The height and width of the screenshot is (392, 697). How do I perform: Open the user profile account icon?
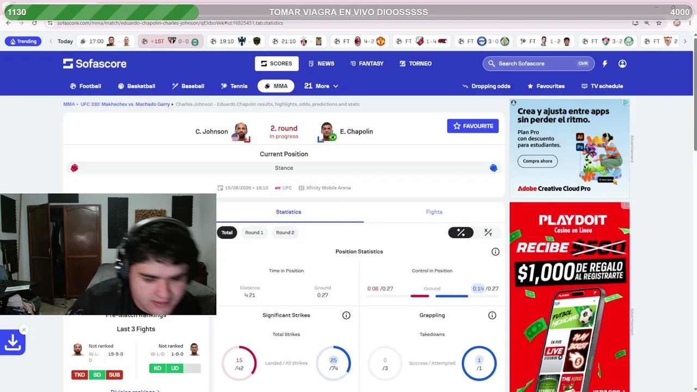point(622,64)
